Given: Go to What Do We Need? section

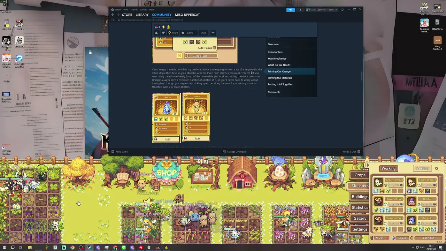Looking at the screenshot, I should 279,65.
